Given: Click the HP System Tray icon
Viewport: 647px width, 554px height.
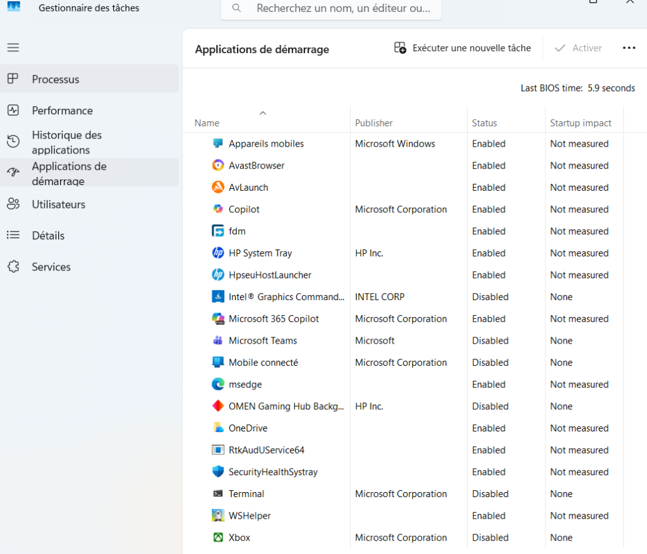Looking at the screenshot, I should (218, 253).
